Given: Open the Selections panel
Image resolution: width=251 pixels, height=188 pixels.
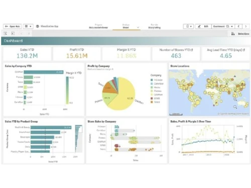Looking at the screenshot, I should click(x=240, y=34).
